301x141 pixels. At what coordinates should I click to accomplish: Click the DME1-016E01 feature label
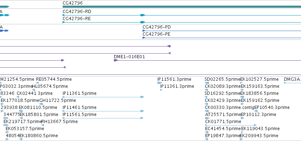pyautogui.click(x=129, y=57)
